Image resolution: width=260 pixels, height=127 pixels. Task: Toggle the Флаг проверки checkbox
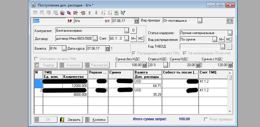(206, 119)
